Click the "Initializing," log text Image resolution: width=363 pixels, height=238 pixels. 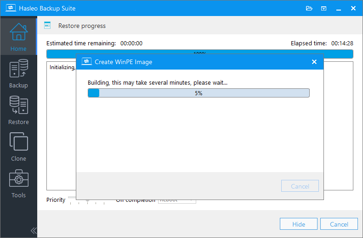[x=62, y=67]
